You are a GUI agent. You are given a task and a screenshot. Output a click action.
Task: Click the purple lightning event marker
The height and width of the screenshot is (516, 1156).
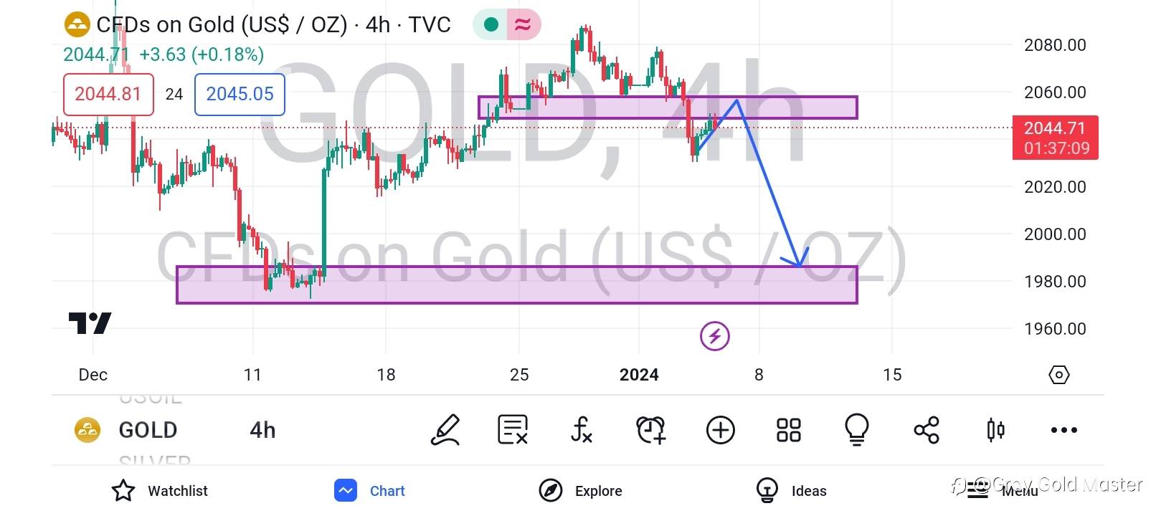tap(714, 335)
